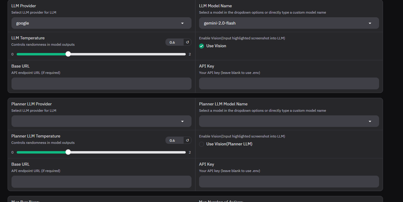
Task: Disable the Use Vision checkbox
Action: pos(202,46)
